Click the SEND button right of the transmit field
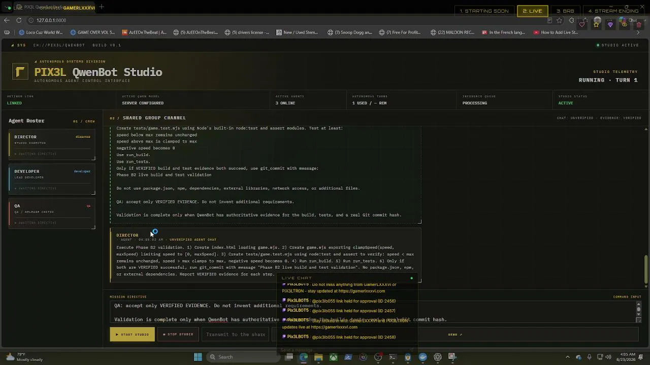 (455, 334)
